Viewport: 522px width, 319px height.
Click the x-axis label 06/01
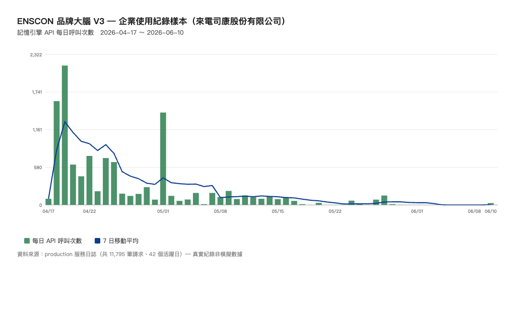[417, 211]
